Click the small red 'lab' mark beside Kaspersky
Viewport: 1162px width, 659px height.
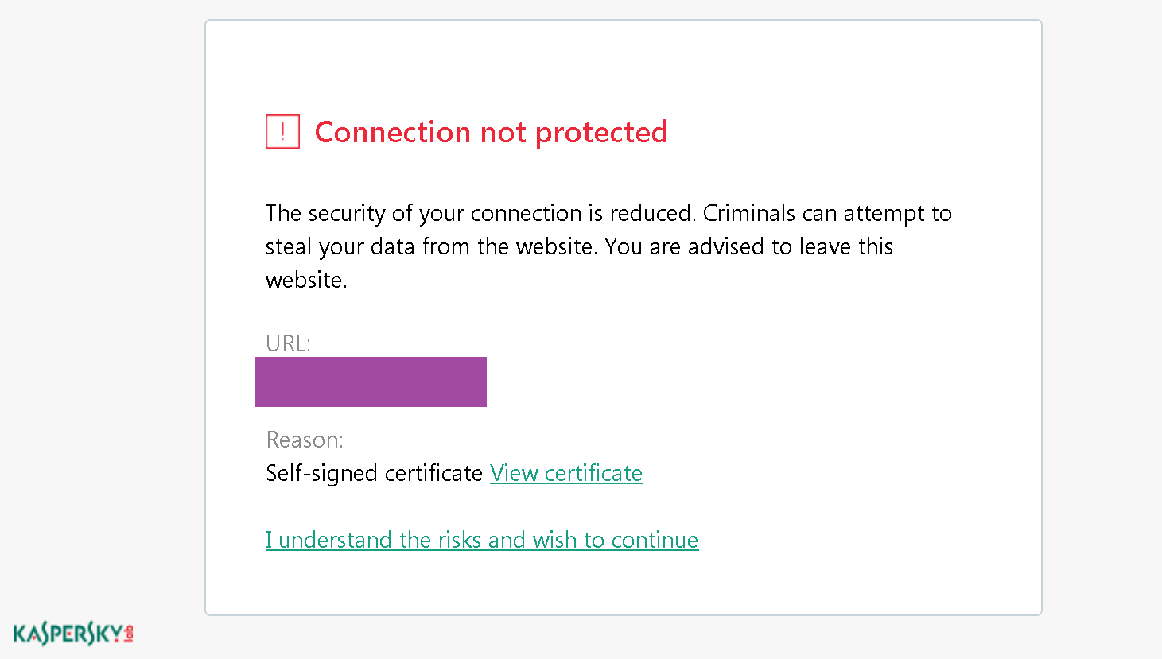[x=129, y=634]
